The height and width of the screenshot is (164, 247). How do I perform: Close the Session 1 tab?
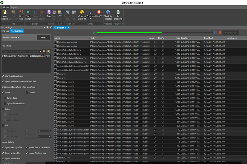(68, 28)
